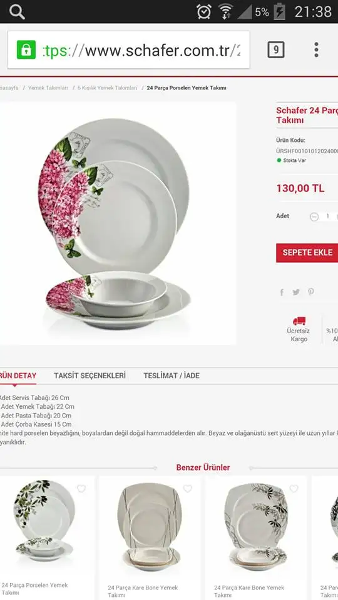Switch to the Taksit Seçenekleri tab
This screenshot has width=338, height=600.
click(90, 376)
